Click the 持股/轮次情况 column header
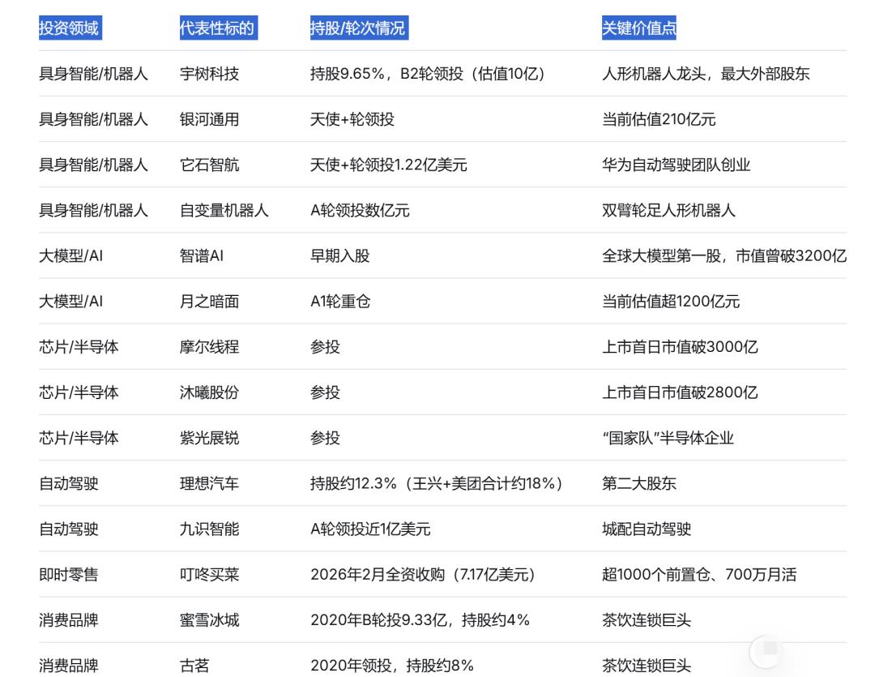 coord(357,28)
